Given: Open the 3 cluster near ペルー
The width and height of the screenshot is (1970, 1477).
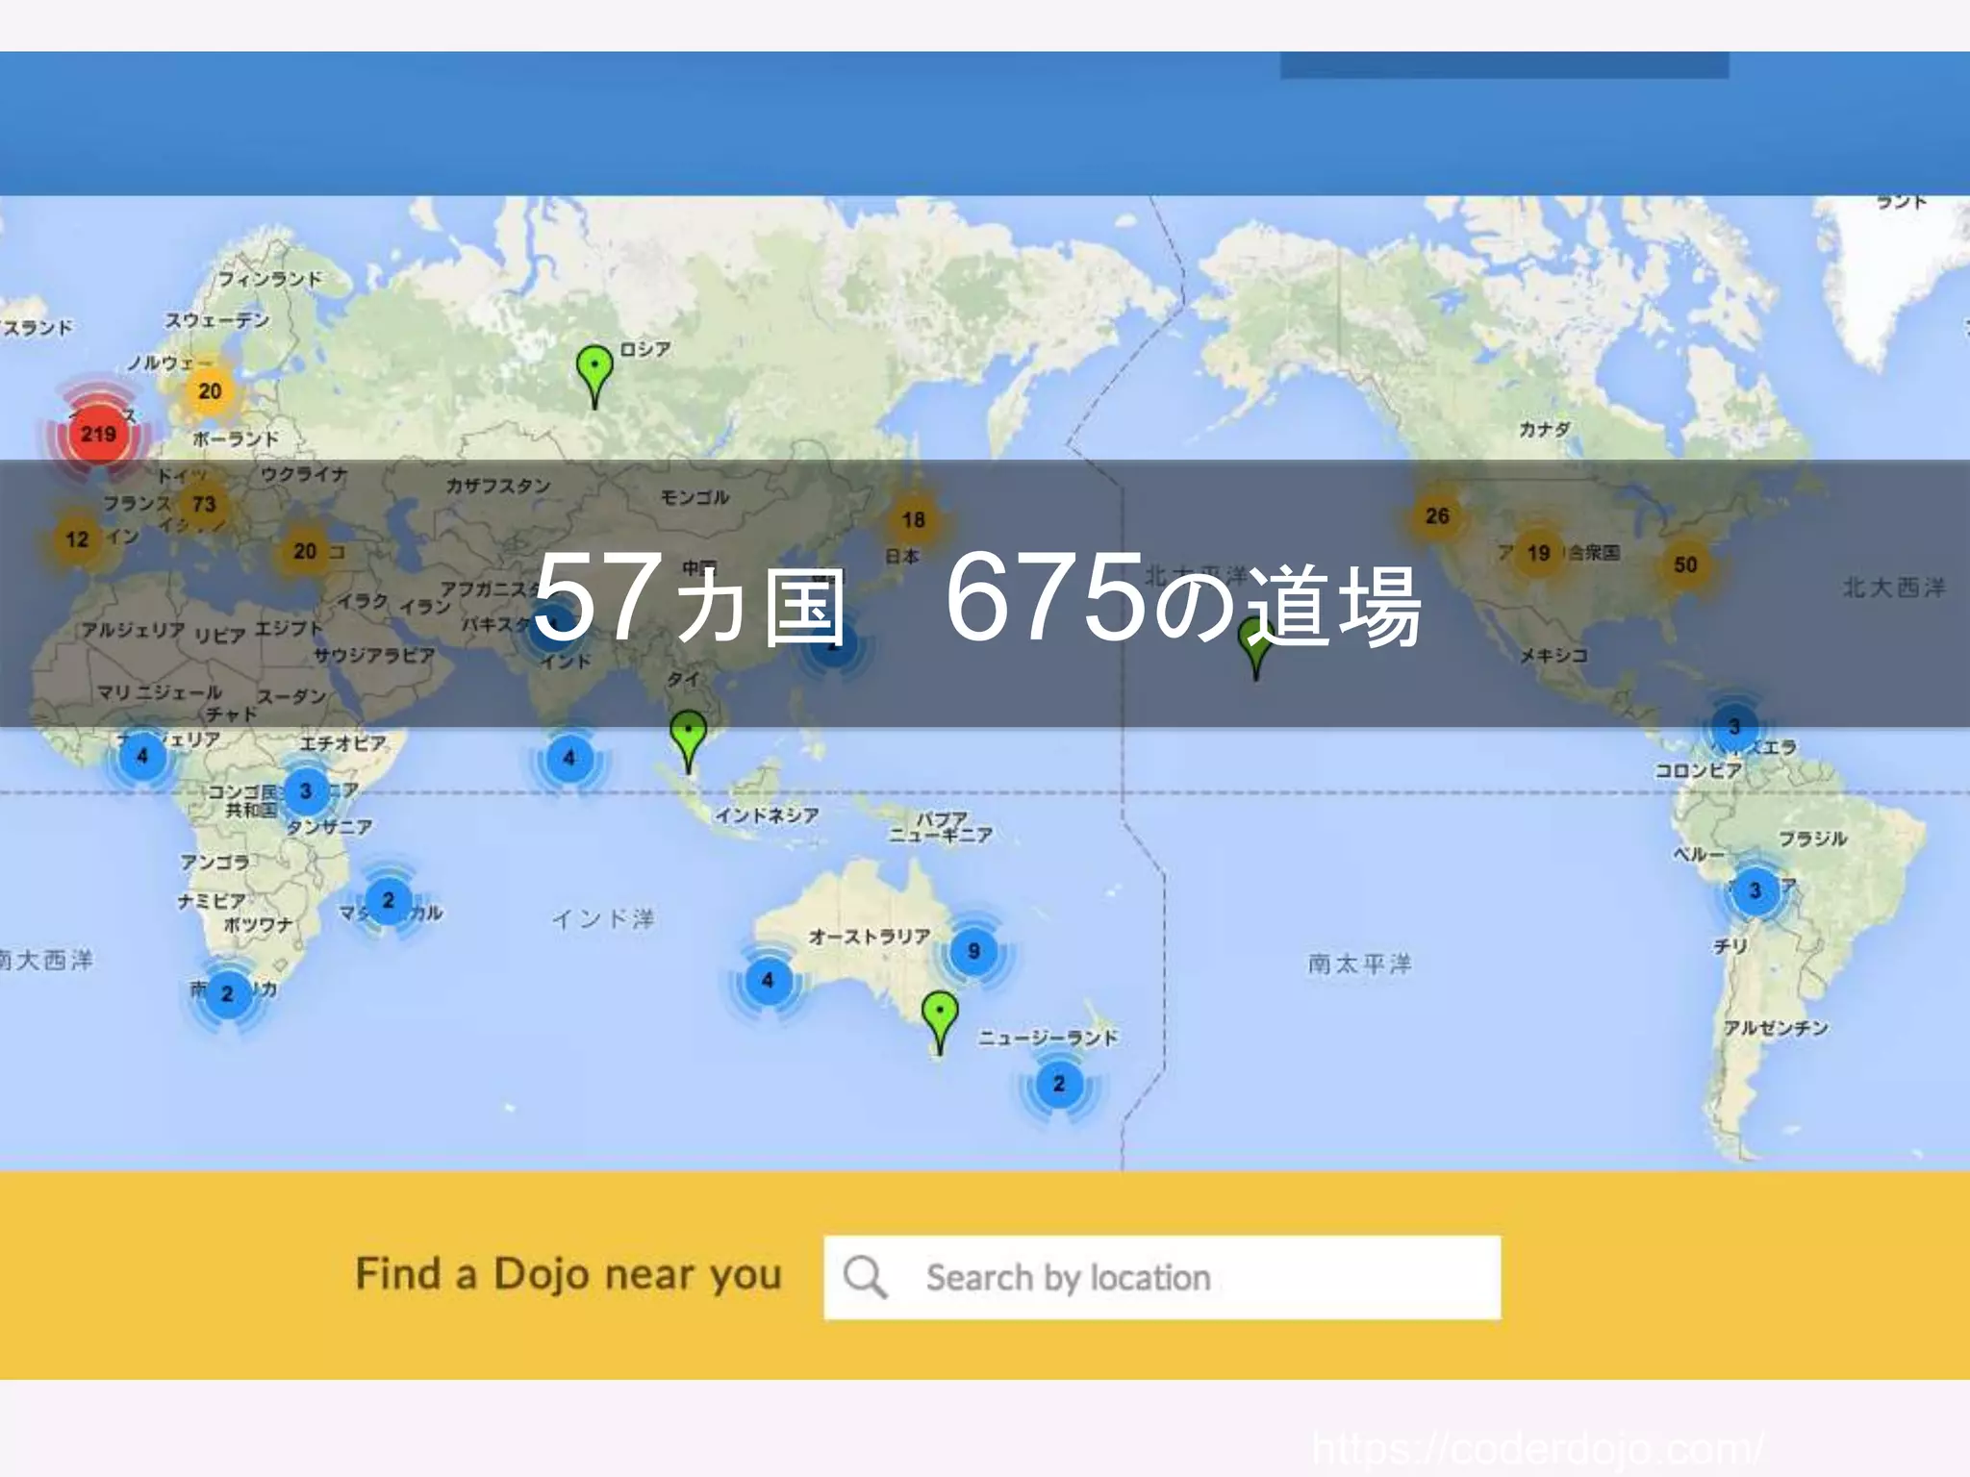Looking at the screenshot, I should point(1755,890).
